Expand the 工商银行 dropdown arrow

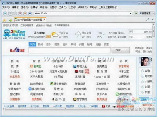pos(108,83)
